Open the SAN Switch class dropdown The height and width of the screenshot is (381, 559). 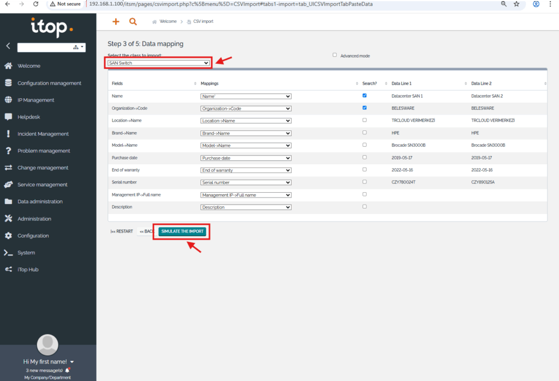[158, 63]
